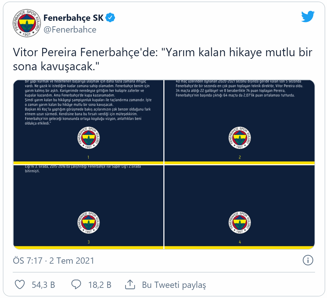Click the Twitter bird logo

point(308,16)
